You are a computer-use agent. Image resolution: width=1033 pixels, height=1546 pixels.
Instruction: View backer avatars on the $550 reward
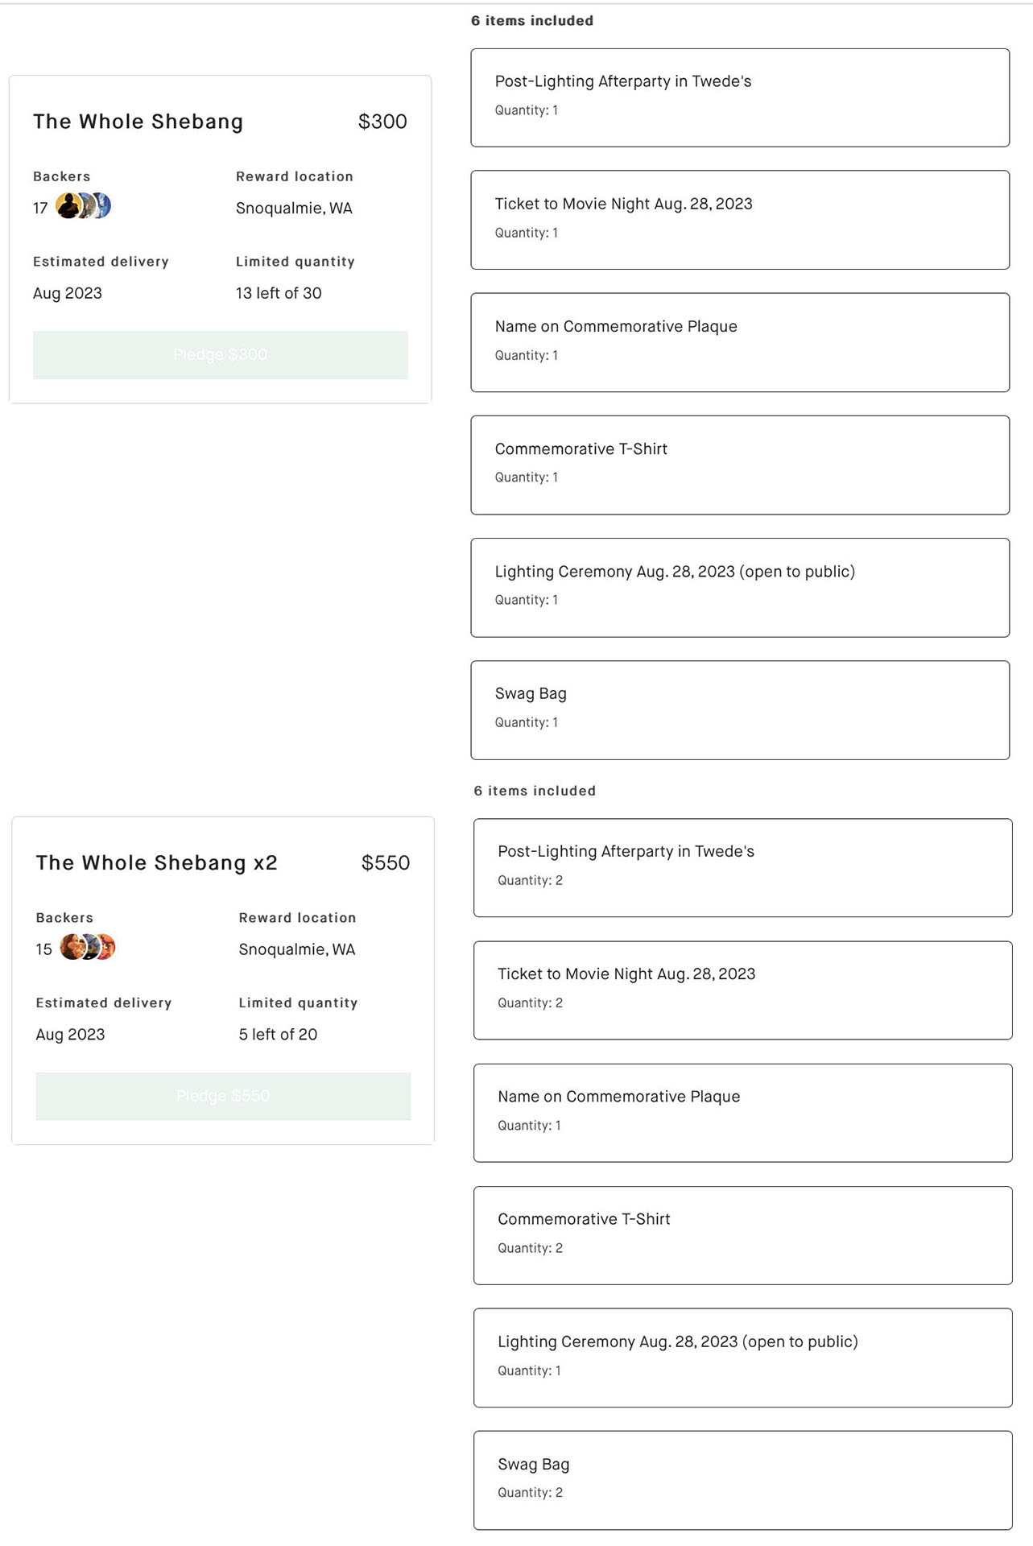point(88,947)
